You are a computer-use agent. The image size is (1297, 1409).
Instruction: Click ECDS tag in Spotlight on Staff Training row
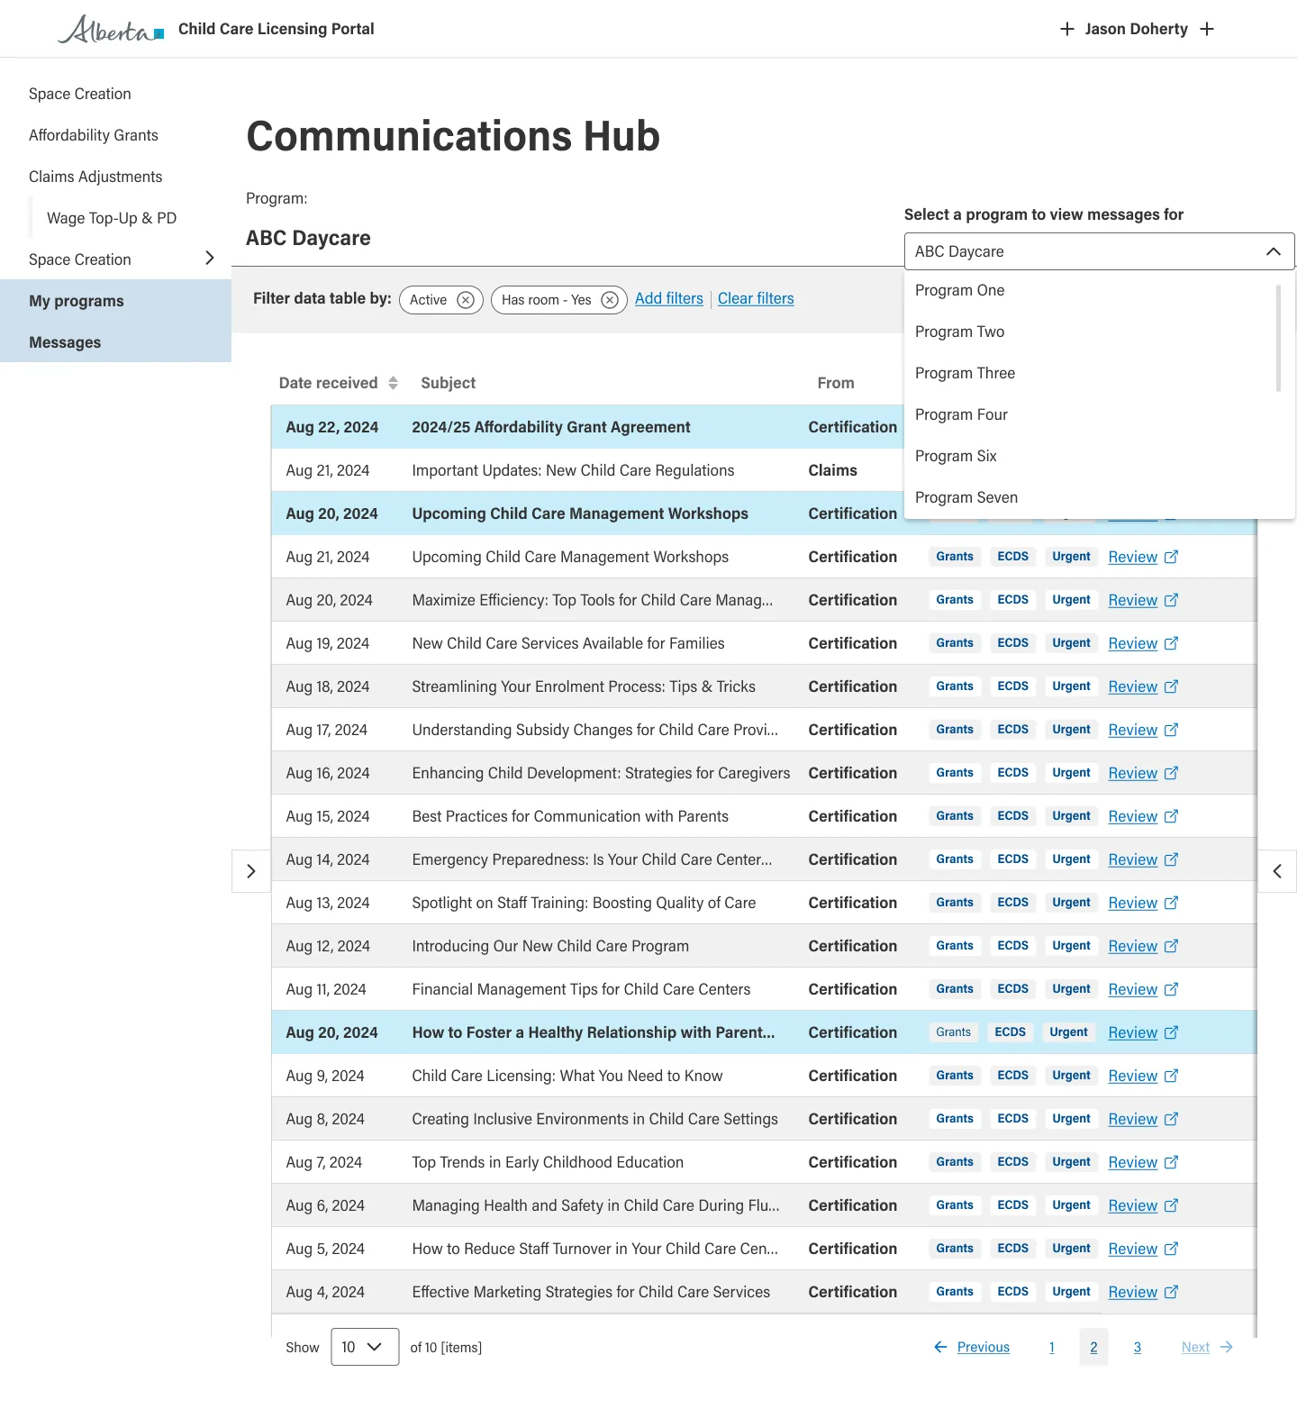coord(1012,903)
